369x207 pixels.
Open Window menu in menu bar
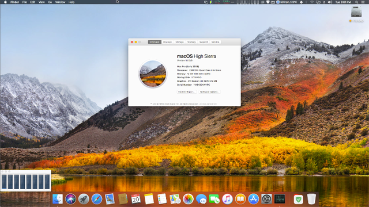click(x=60, y=2)
